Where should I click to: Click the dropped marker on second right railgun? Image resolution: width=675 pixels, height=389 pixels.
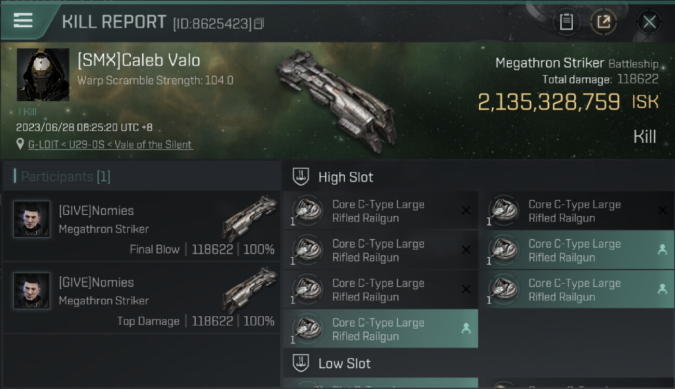click(662, 249)
